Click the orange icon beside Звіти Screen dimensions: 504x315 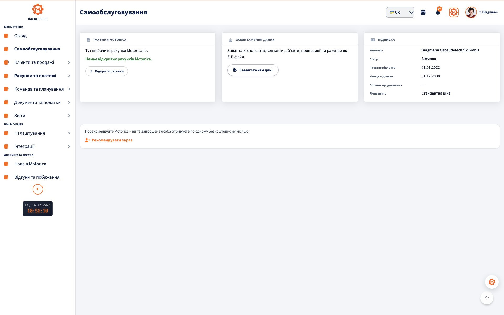coord(6,115)
